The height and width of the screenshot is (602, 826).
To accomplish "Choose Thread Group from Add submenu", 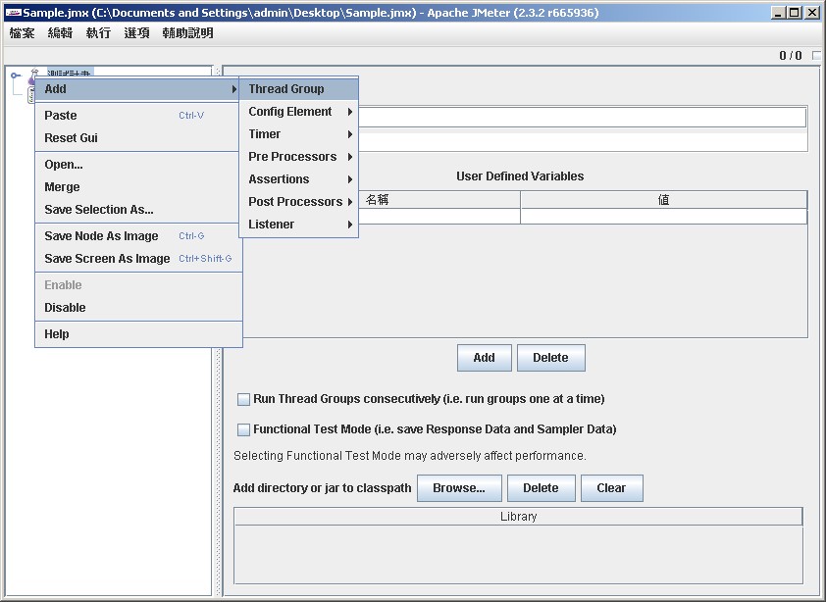I will click(x=298, y=89).
